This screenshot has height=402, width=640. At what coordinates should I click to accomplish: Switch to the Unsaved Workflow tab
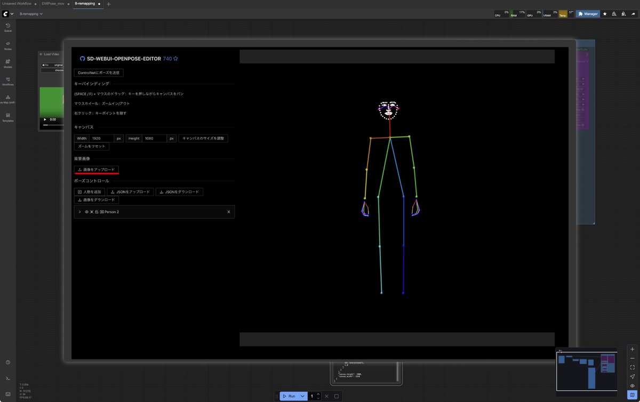18,4
